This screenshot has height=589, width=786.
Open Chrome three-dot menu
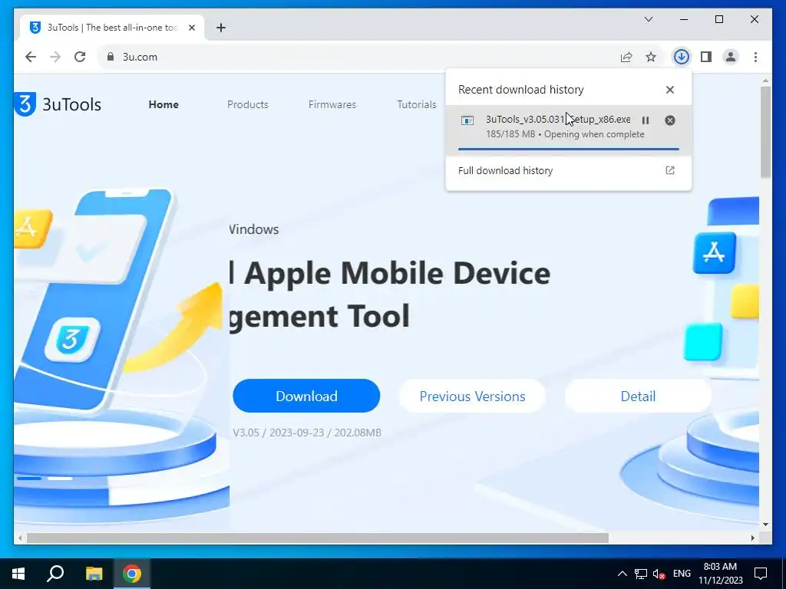(755, 57)
